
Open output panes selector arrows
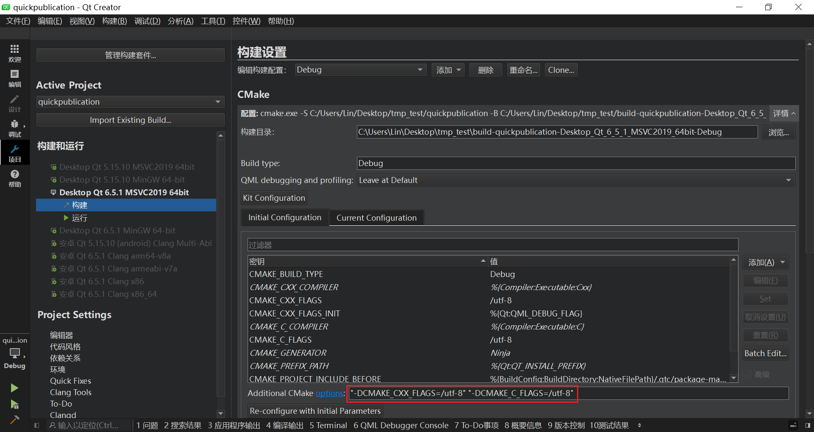point(639,425)
